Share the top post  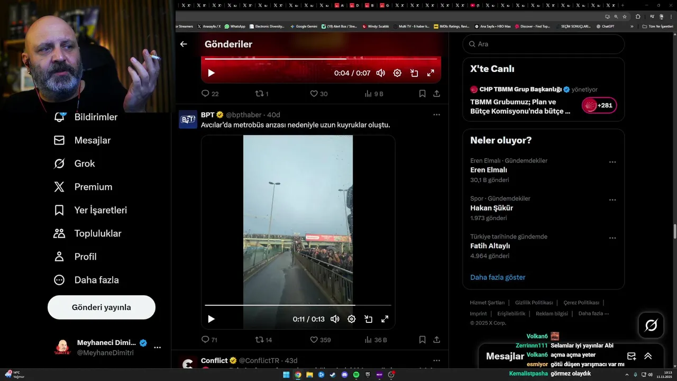pos(437,94)
